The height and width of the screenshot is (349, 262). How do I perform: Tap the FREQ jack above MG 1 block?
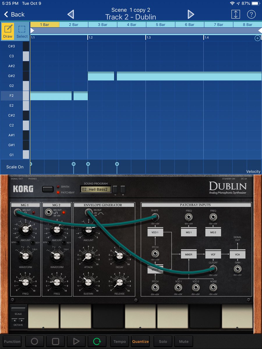pos(189,217)
